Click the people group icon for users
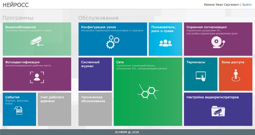The height and width of the screenshot is (135, 255). [165, 43]
